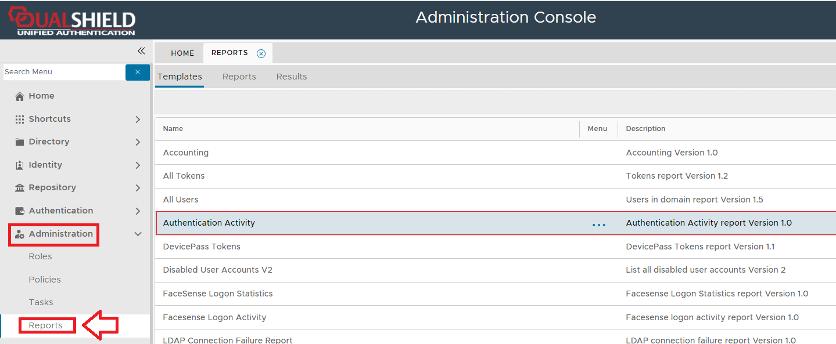Image resolution: width=836 pixels, height=344 pixels.
Task: Clear the Search Menu with the blue X button
Action: pos(138,72)
